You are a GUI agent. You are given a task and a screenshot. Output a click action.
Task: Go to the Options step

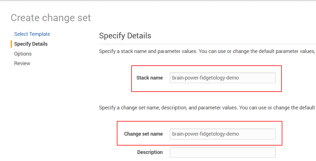pos(23,54)
